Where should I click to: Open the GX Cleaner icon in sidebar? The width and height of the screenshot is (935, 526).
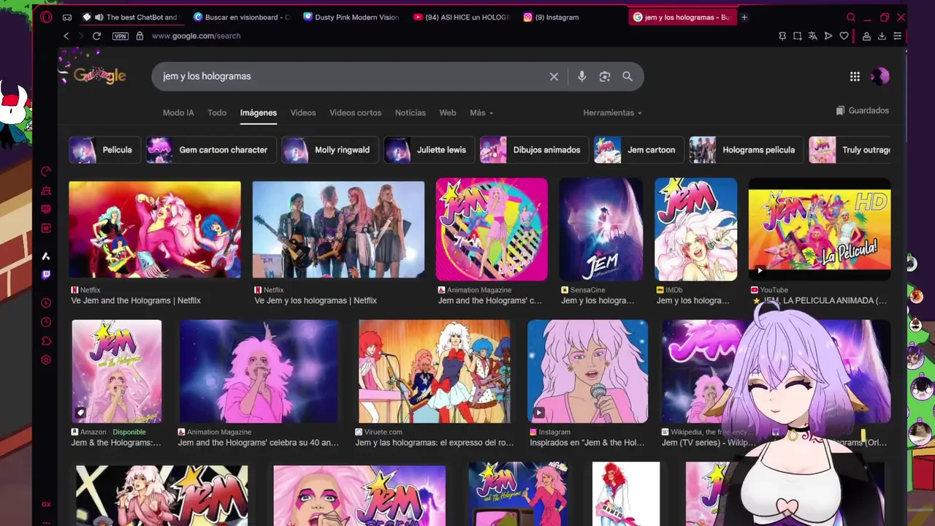[46, 191]
